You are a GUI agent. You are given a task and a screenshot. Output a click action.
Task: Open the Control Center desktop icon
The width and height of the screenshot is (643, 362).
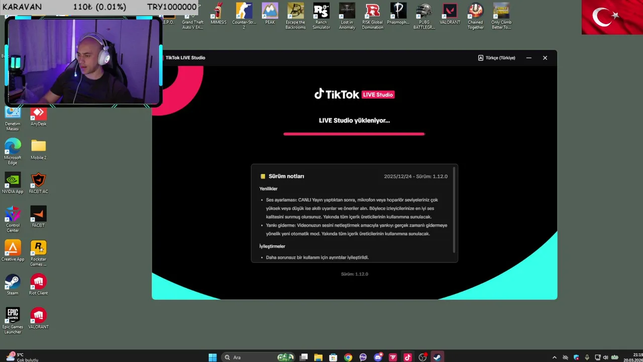click(13, 218)
